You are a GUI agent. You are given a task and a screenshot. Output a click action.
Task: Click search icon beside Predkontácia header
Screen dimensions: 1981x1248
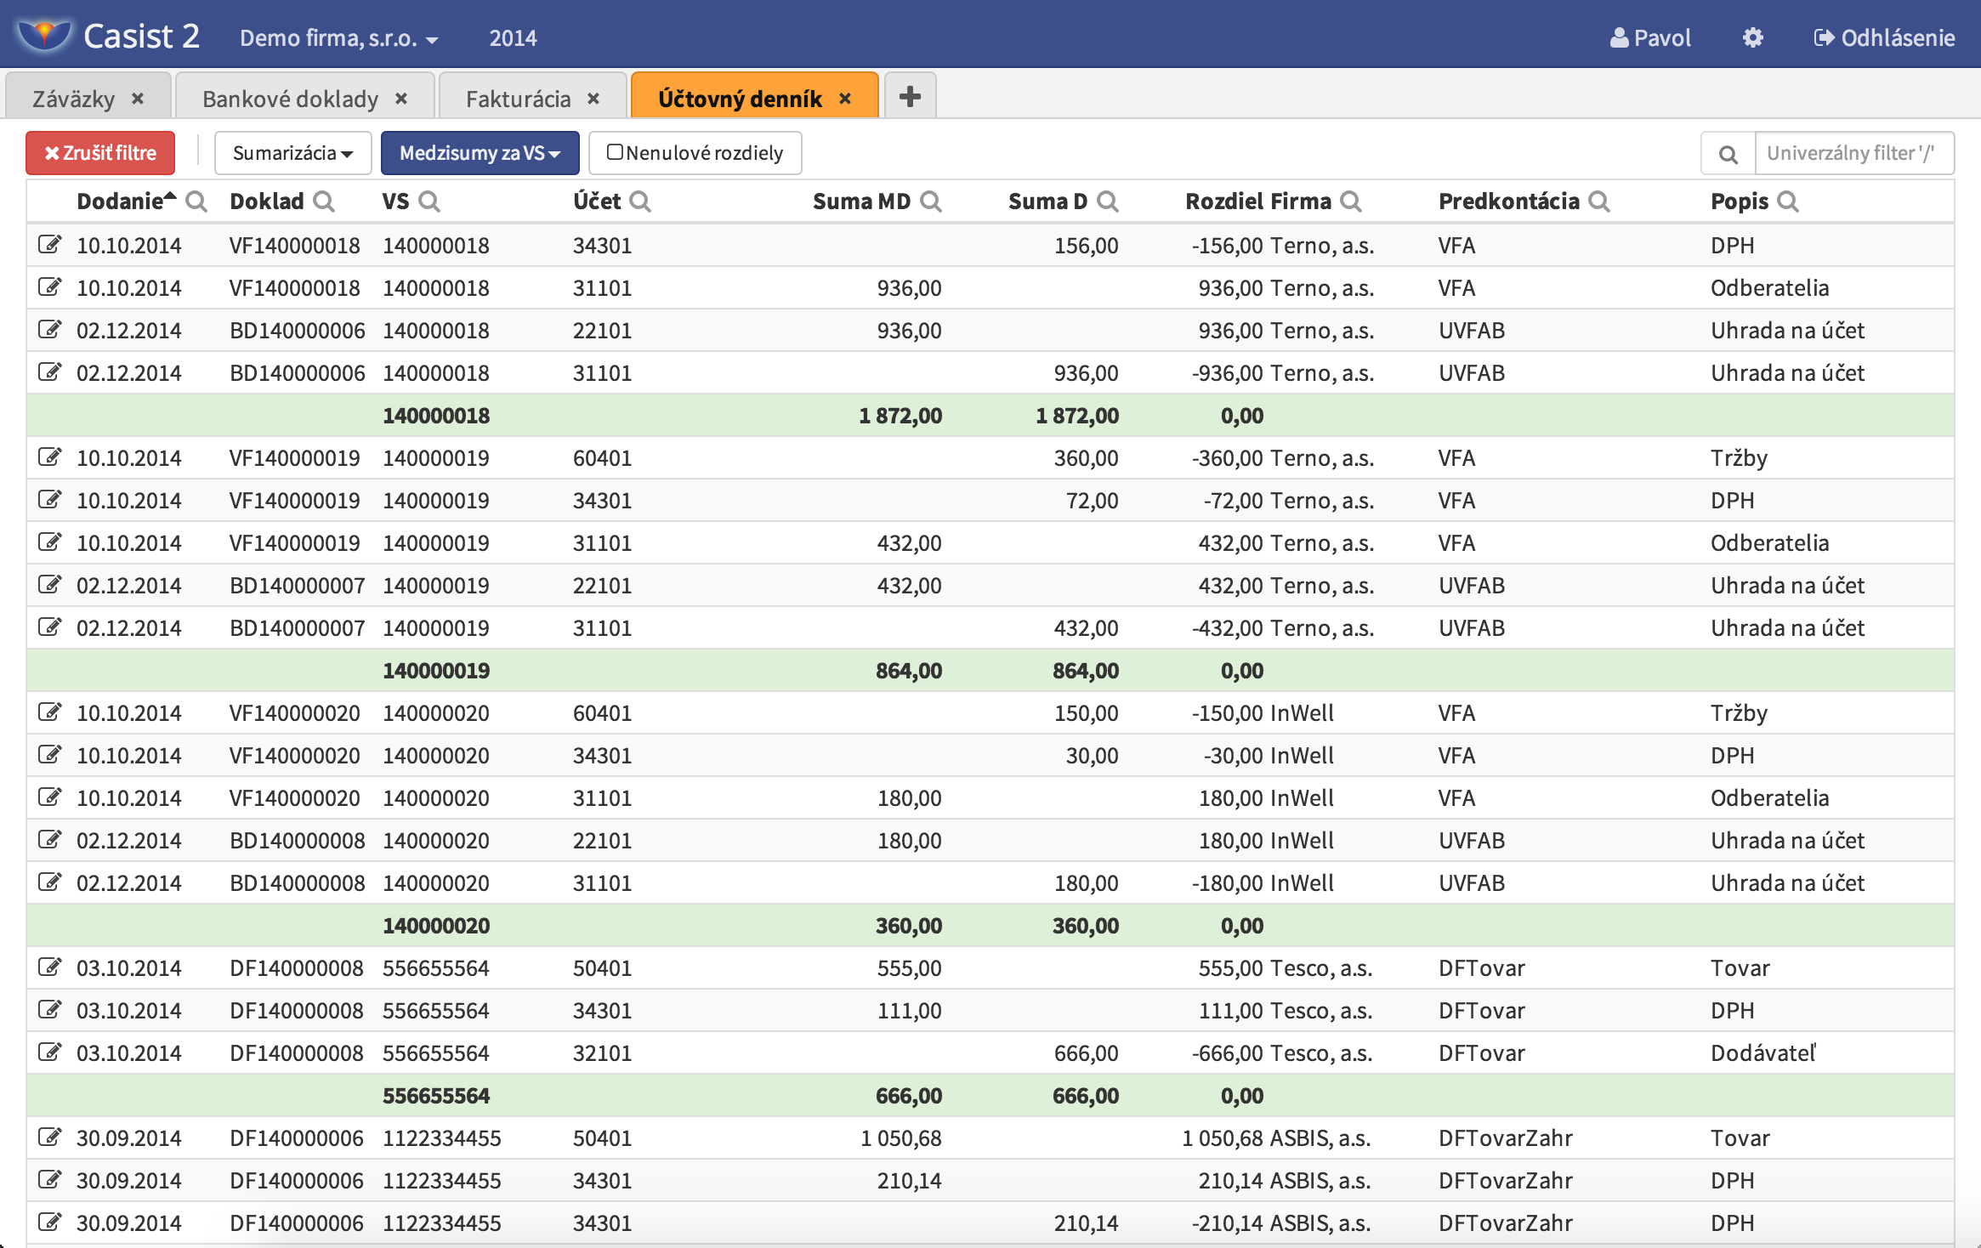click(1599, 201)
